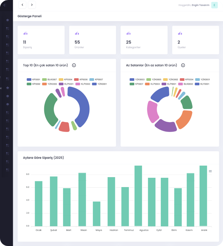The width and height of the screenshot is (223, 246).
Task: Toggle KP0002 series in Top 10 legend
Action: pos(33,84)
